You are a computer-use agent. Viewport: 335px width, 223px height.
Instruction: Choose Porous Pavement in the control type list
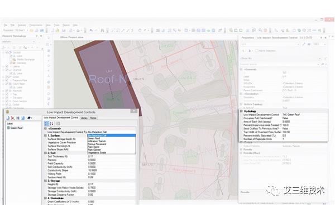coord(111,144)
